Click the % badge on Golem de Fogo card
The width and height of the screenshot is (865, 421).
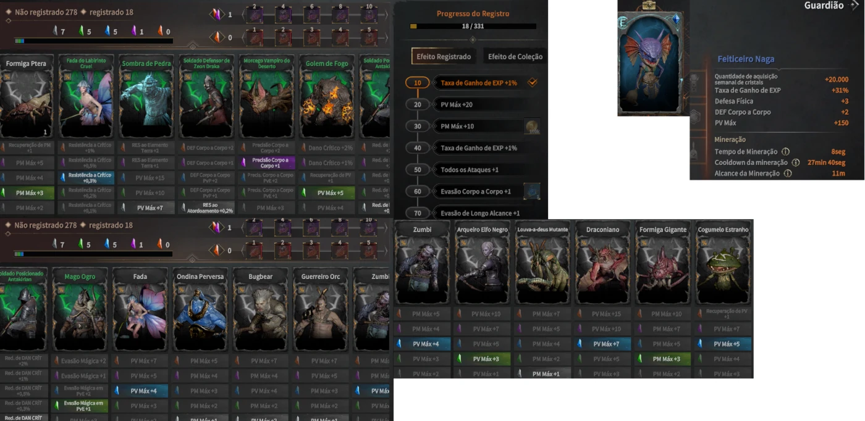click(308, 77)
